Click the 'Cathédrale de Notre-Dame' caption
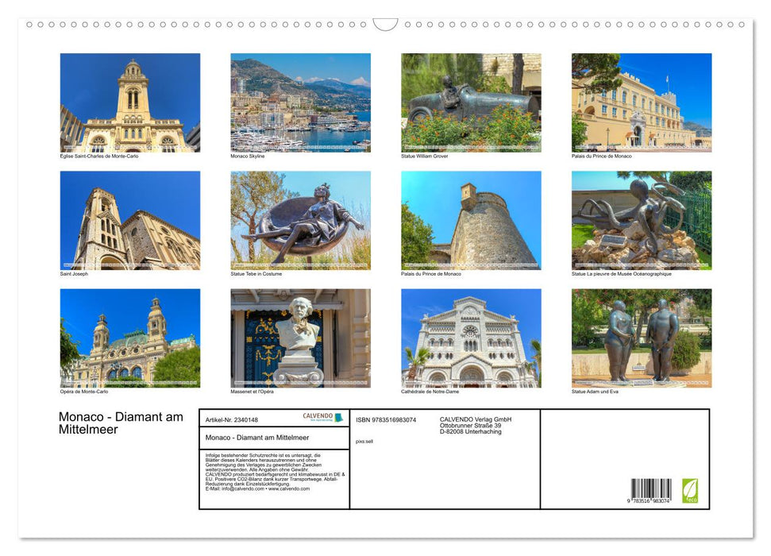 [430, 392]
